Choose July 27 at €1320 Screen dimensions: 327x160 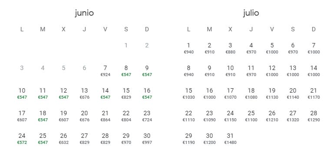[293, 116]
